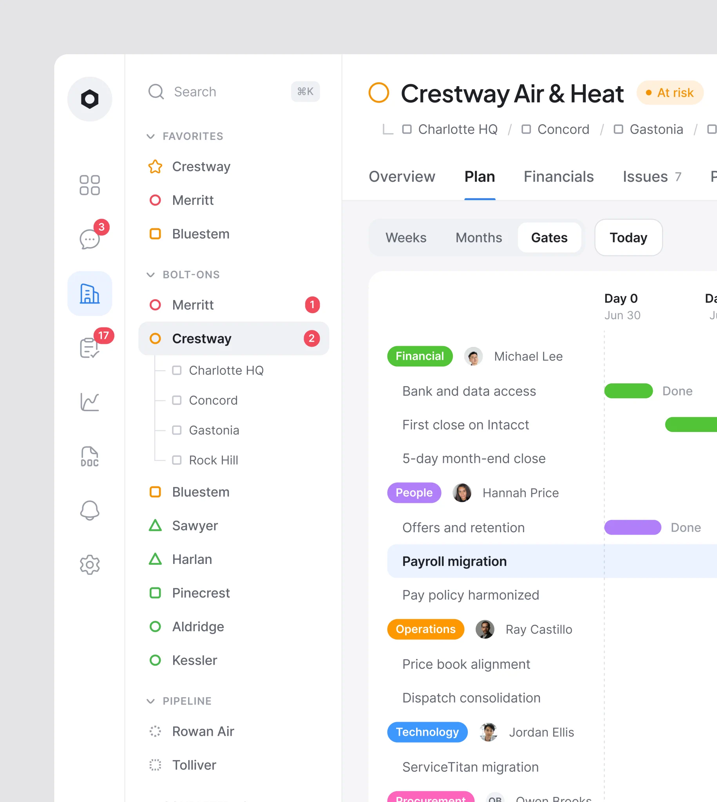Open Merritt in Favorites
Screen dimensions: 717x802
point(234,200)
